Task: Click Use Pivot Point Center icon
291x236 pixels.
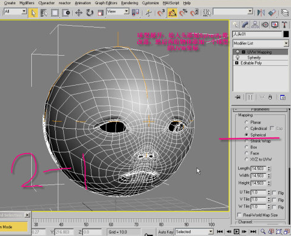Action: coord(136,13)
